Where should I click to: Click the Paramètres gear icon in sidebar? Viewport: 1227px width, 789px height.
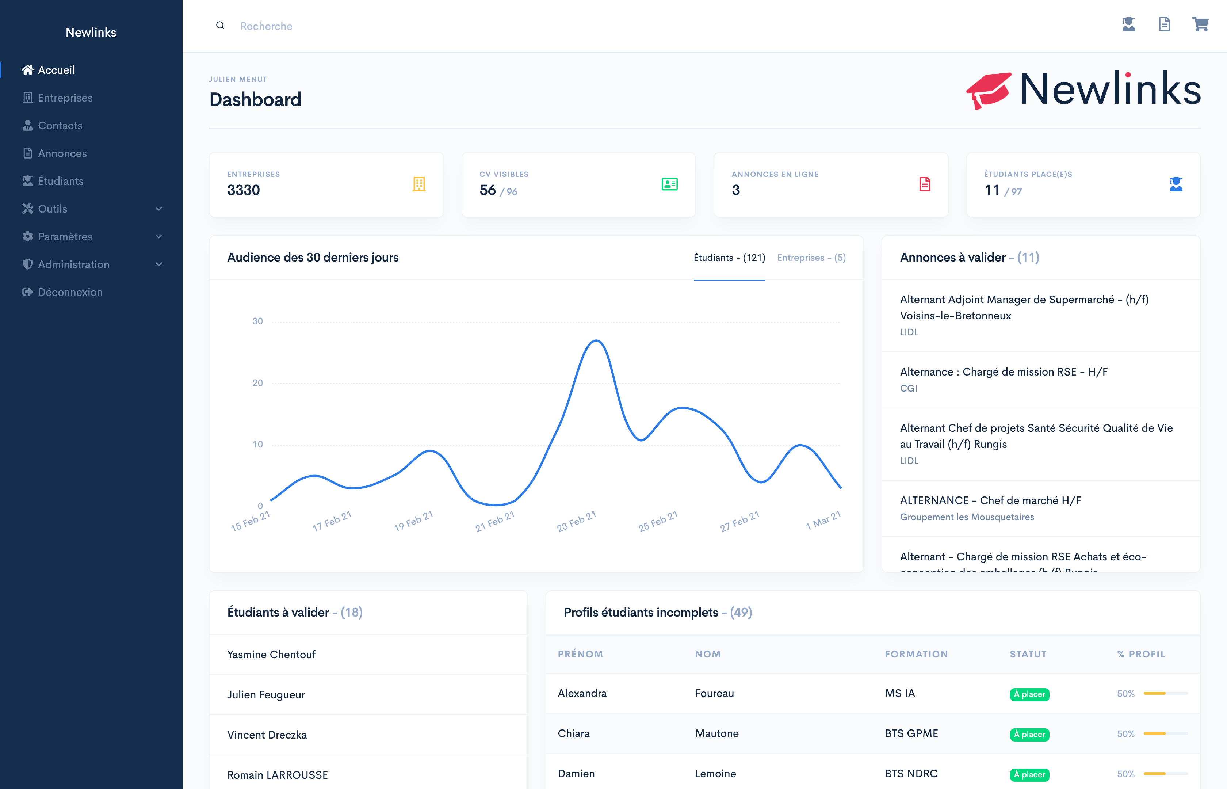coord(28,236)
